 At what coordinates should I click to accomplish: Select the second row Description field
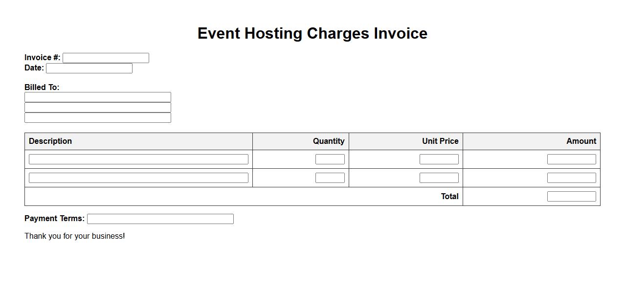tap(138, 178)
